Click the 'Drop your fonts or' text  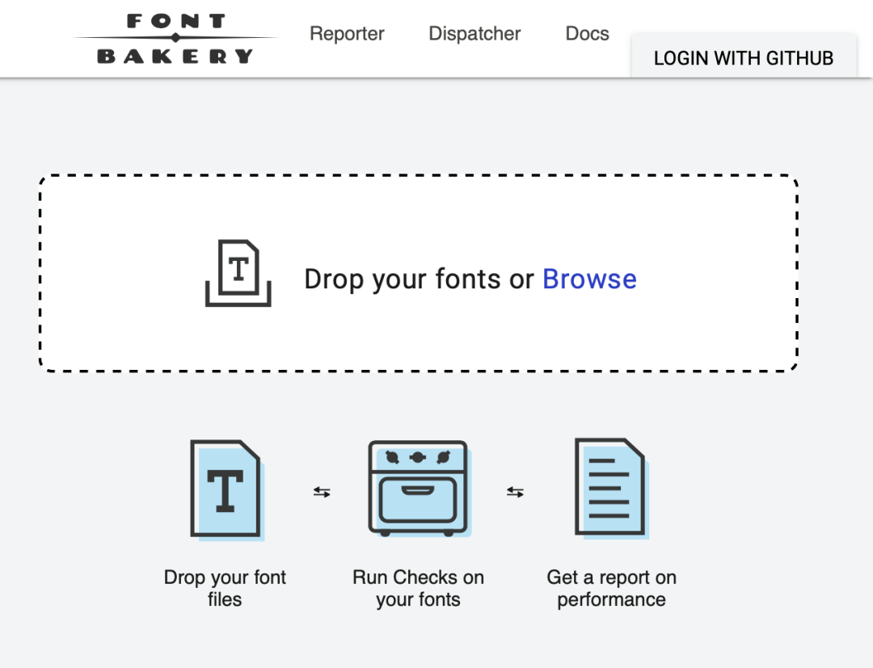coord(419,279)
